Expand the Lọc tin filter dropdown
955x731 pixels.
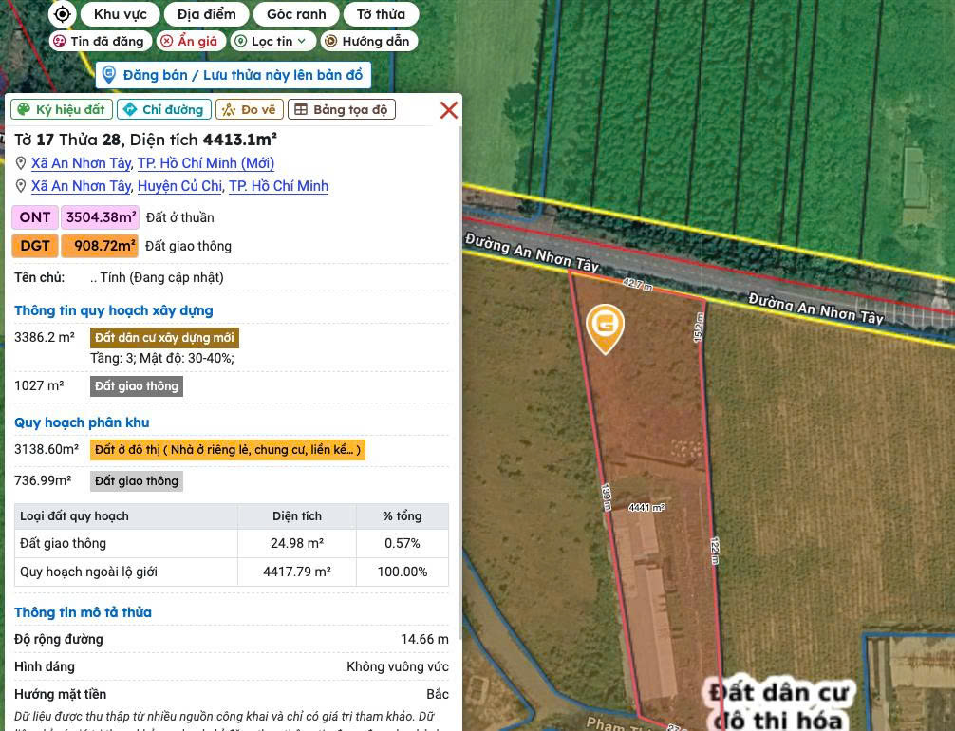tap(272, 41)
